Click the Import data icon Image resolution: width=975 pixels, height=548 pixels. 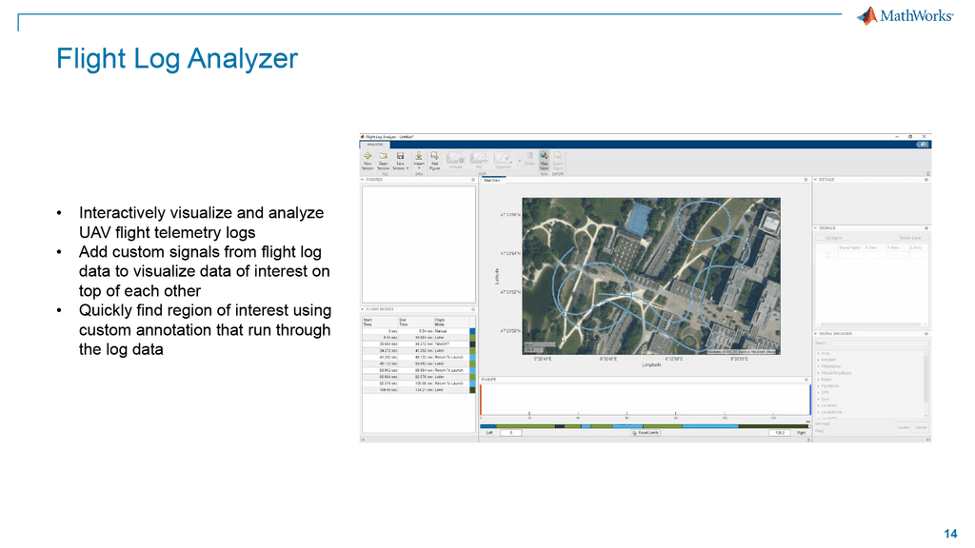(419, 159)
